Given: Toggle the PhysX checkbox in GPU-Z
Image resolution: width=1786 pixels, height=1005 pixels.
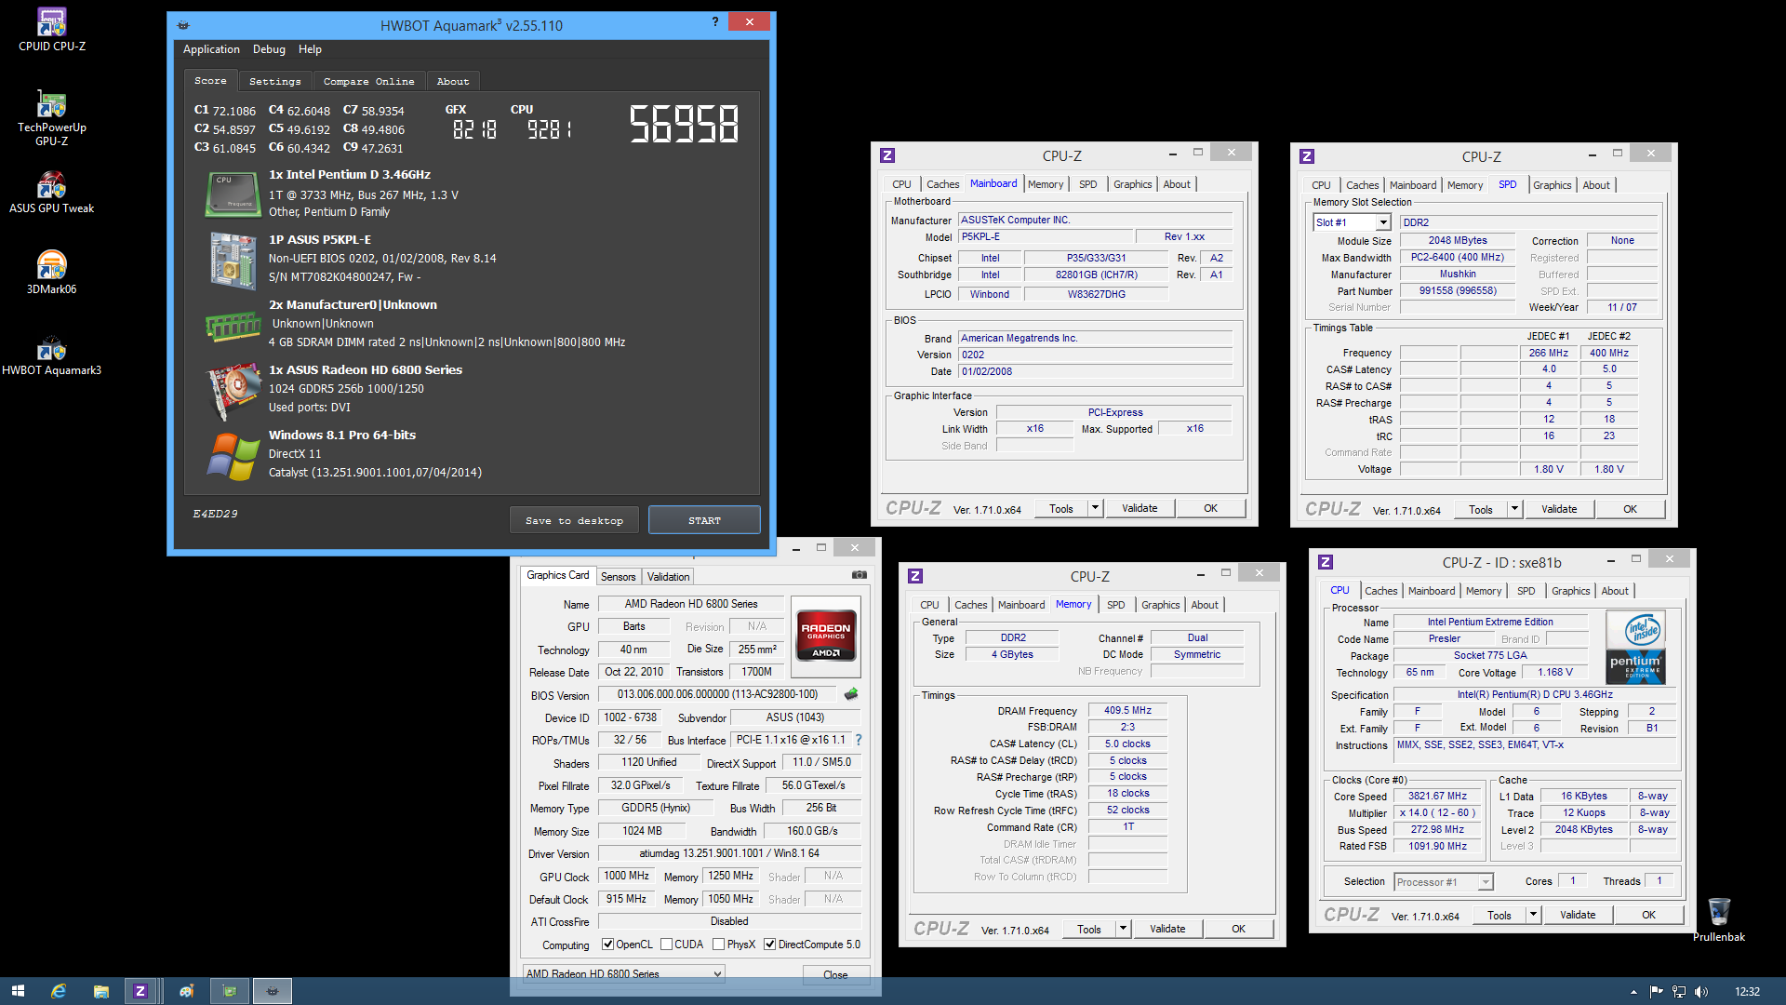Looking at the screenshot, I should click(x=718, y=944).
